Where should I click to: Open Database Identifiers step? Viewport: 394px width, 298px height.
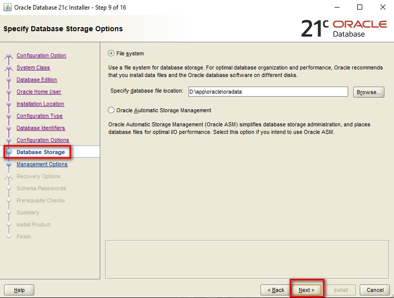tap(41, 128)
